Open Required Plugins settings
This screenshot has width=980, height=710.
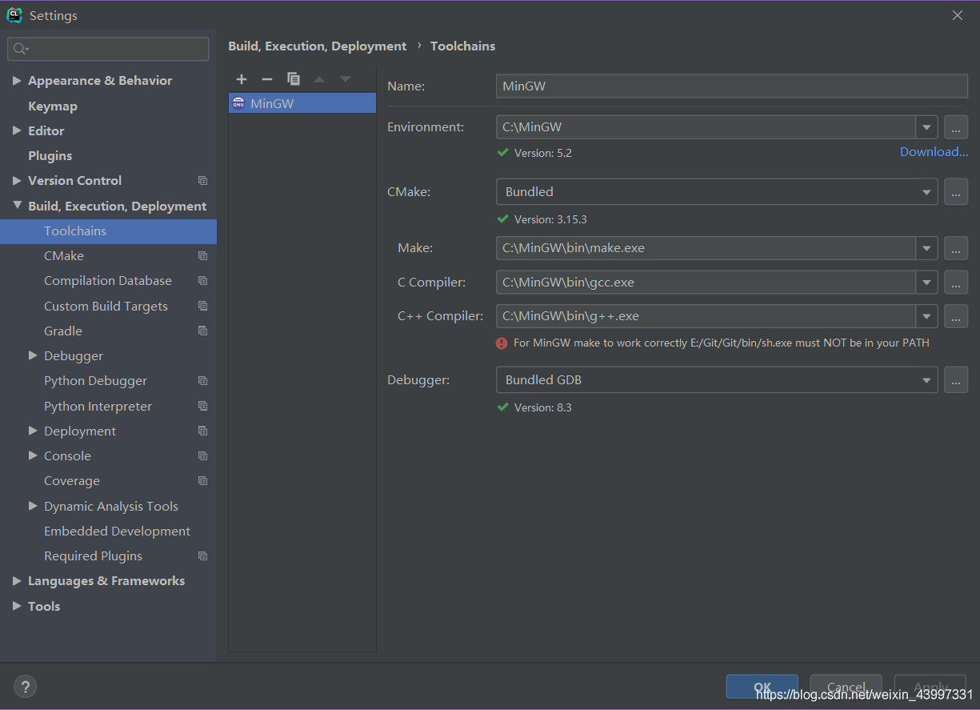[93, 556]
